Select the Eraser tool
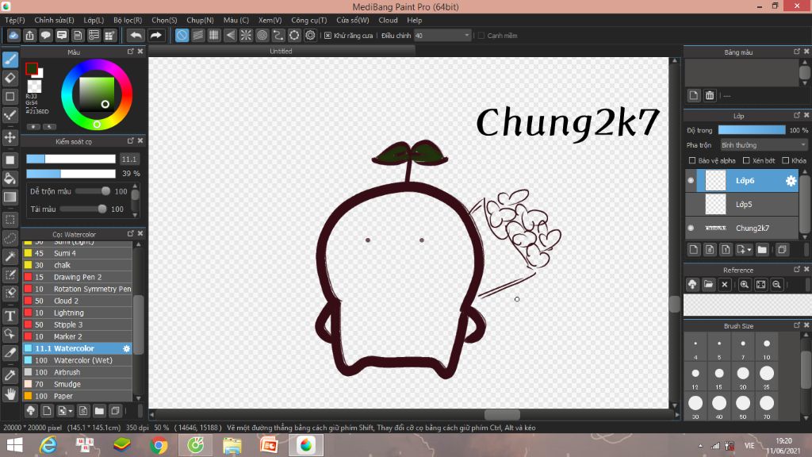The height and width of the screenshot is (457, 812). [x=10, y=79]
